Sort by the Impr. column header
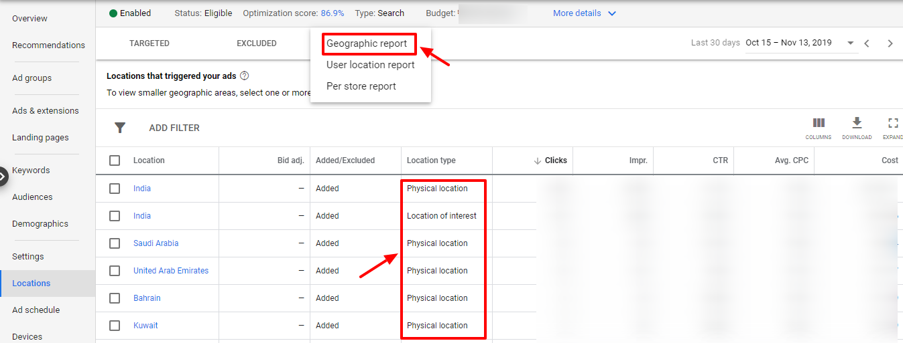This screenshot has height=343, width=903. pos(638,160)
